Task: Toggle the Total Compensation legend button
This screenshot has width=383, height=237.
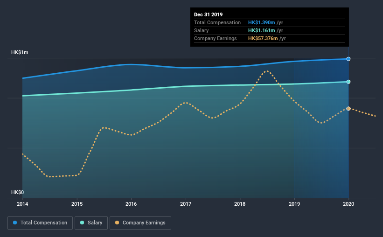Action: 40,223
